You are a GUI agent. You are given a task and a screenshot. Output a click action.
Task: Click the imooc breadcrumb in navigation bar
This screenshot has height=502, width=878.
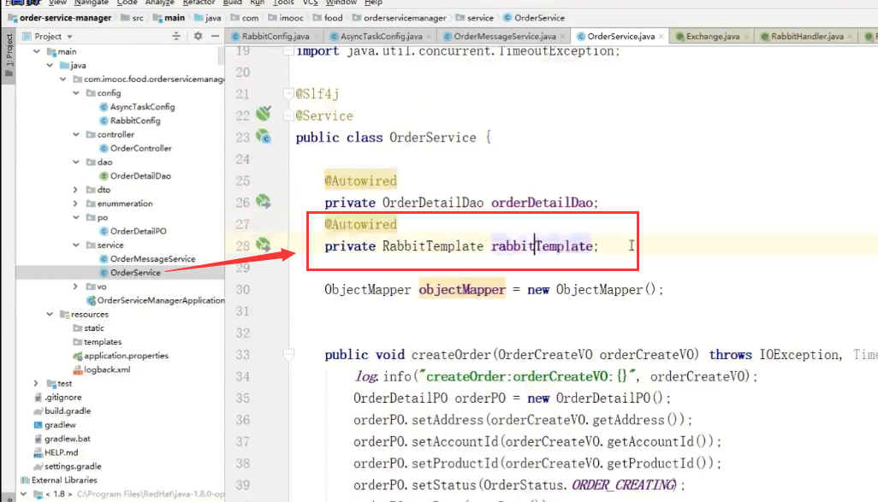286,18
